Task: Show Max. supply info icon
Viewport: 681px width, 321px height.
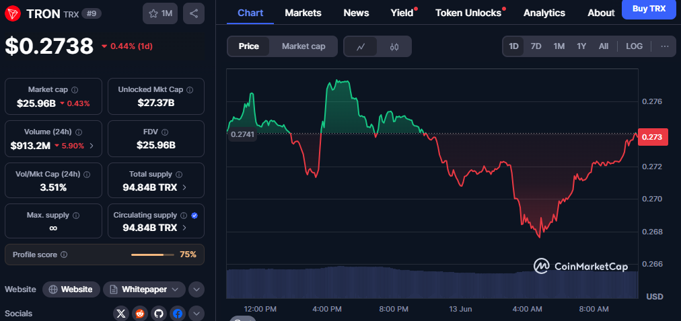Action: pos(76,216)
